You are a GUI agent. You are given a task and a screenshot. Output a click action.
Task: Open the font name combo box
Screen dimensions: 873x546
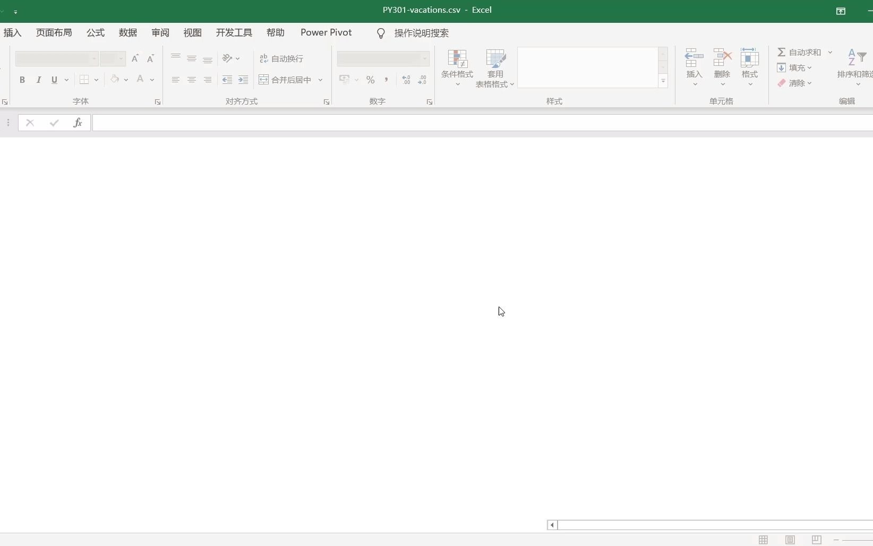coord(56,58)
